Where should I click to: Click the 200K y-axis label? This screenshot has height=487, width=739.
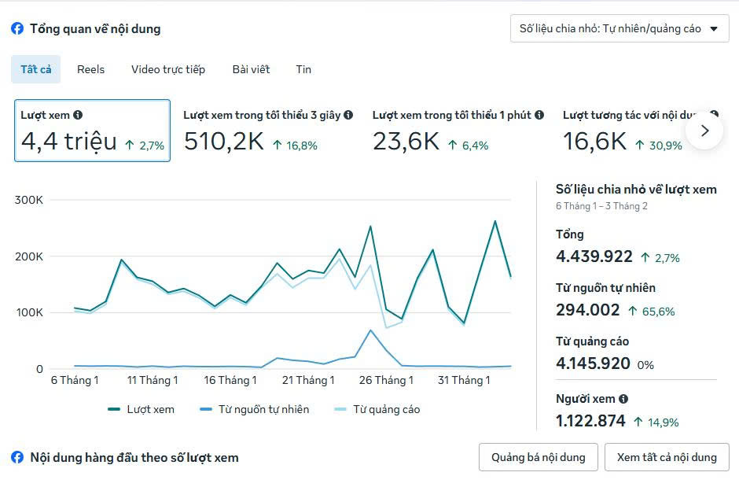tap(29, 256)
